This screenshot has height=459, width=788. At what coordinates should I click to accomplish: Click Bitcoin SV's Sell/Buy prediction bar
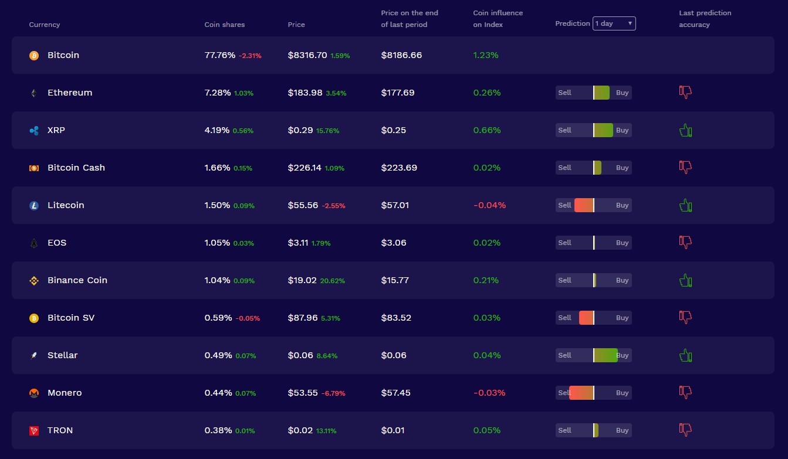[x=594, y=318]
